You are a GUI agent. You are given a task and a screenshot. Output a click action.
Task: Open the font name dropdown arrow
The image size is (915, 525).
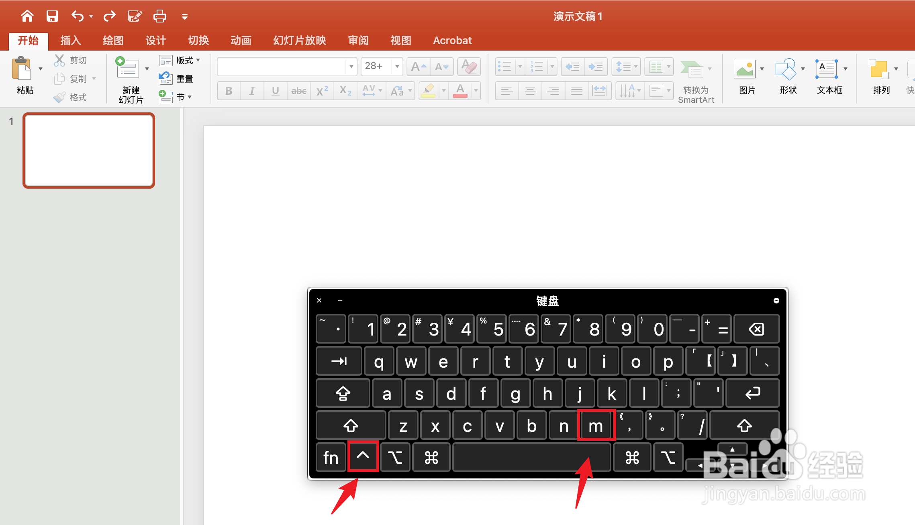(x=351, y=66)
